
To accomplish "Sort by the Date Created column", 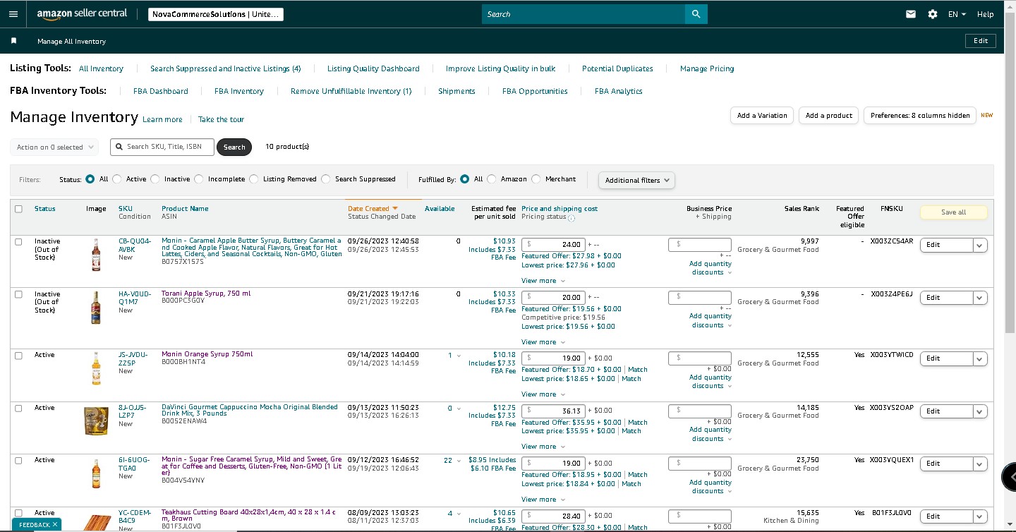I will point(373,209).
